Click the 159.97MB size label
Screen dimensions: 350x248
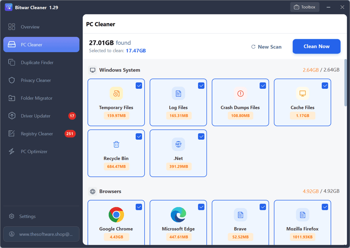(x=116, y=116)
